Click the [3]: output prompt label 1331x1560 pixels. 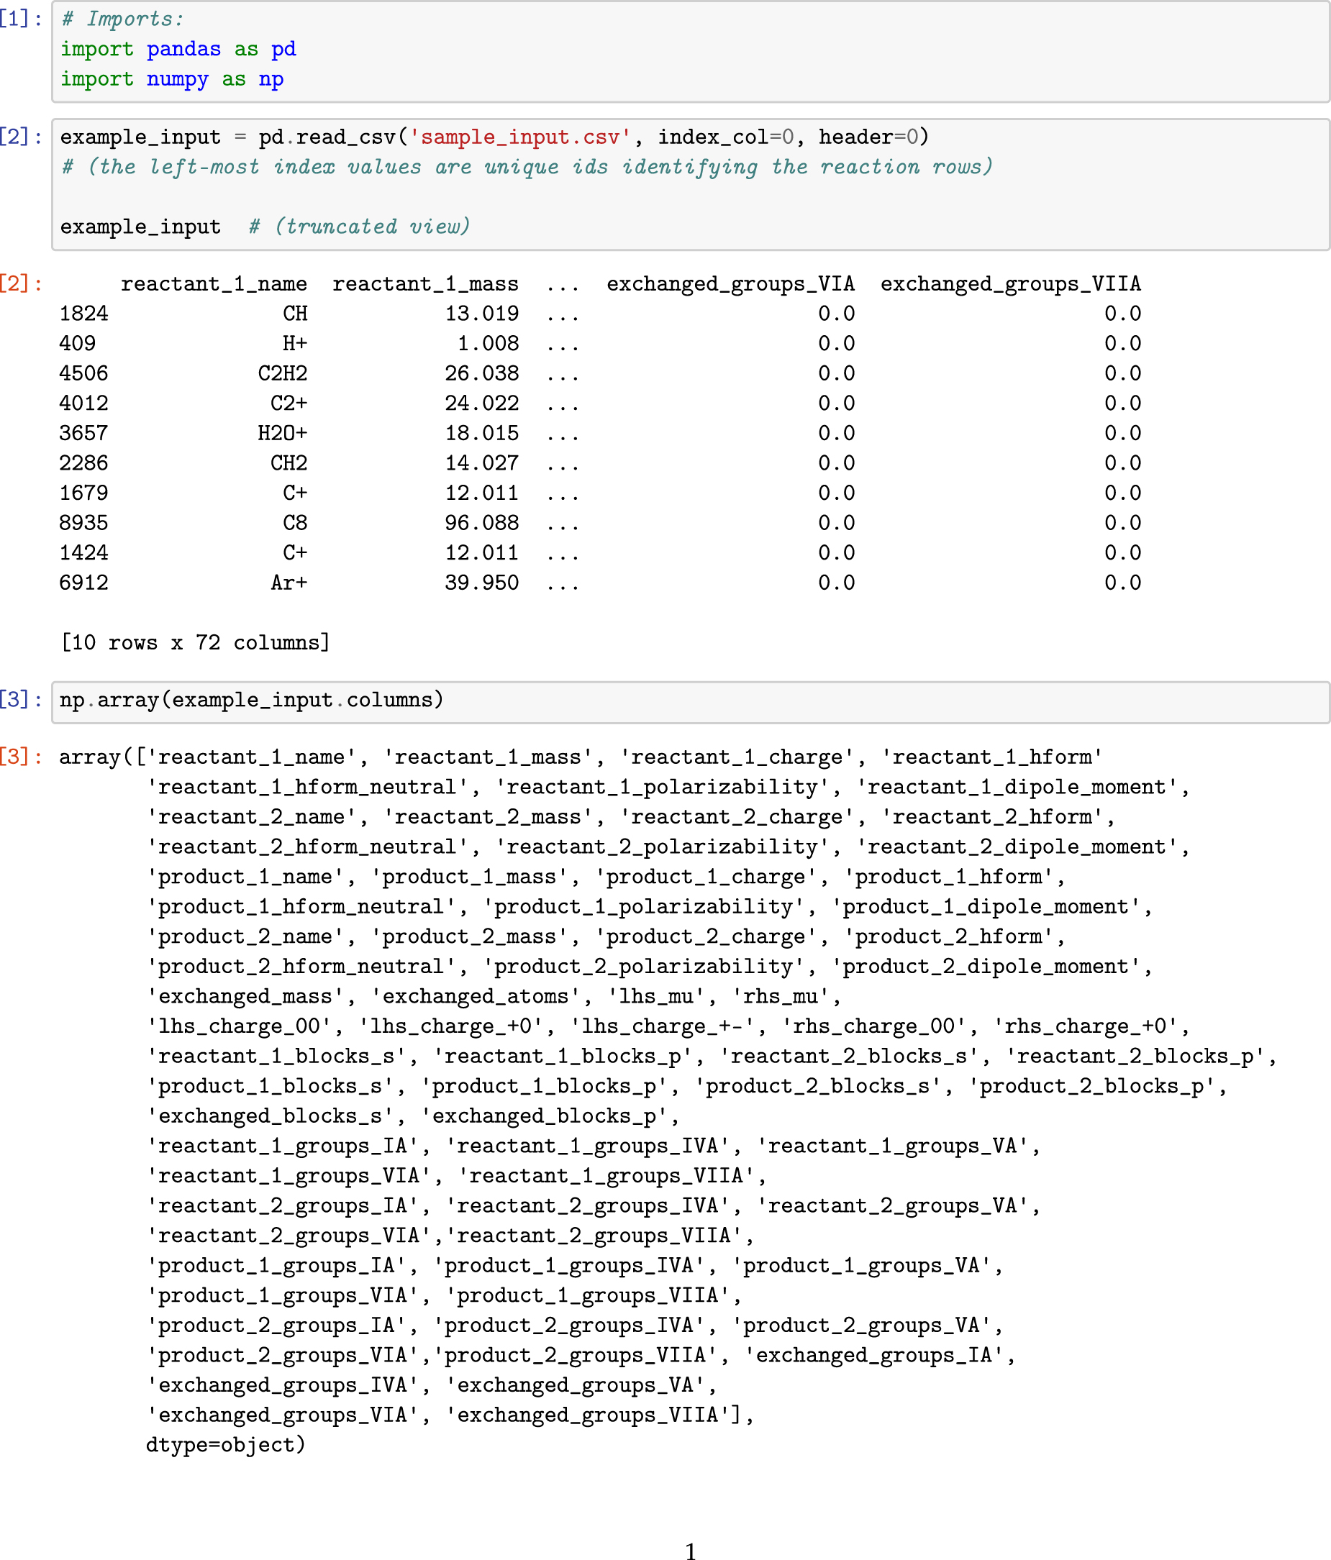(x=19, y=756)
